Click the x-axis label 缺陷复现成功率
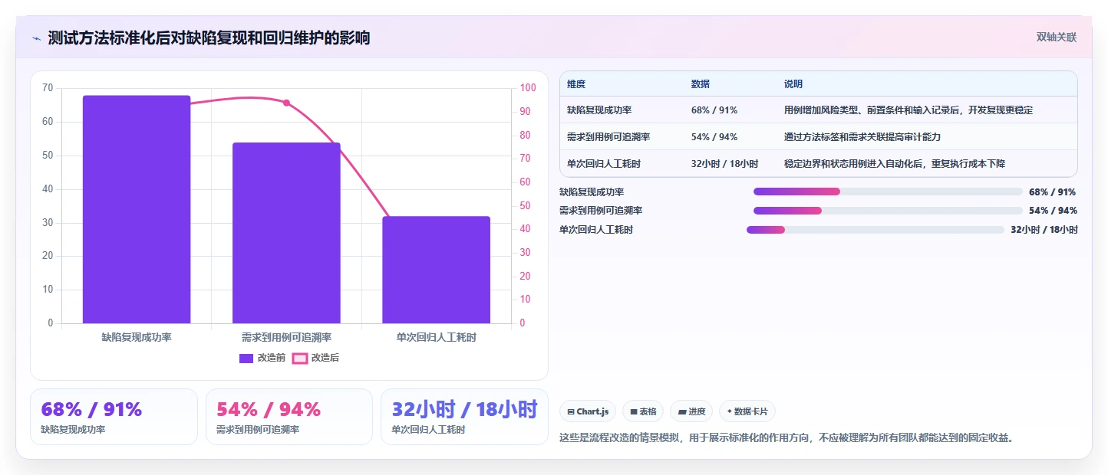Viewport: 1108px width, 475px height. click(137, 337)
